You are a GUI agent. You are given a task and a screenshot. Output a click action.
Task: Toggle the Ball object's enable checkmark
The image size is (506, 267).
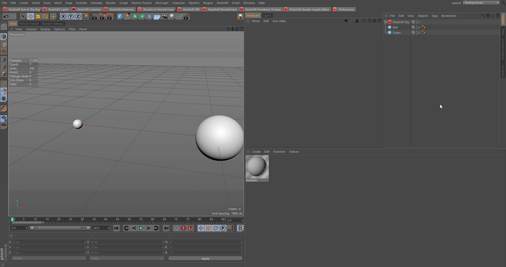click(x=419, y=27)
